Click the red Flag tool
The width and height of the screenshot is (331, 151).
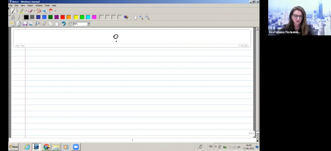tap(51, 11)
